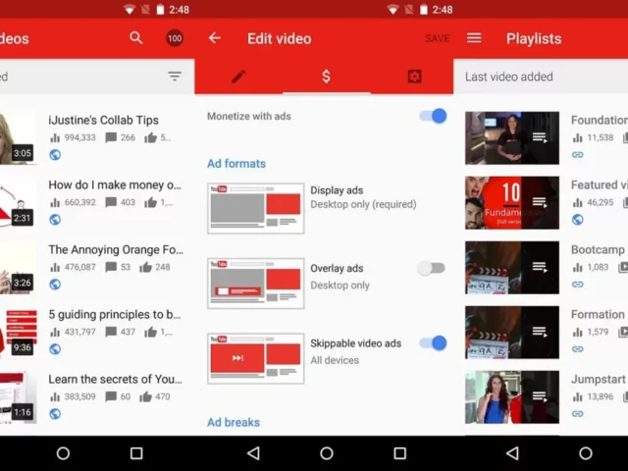This screenshot has width=628, height=471.
Task: Open the Jumpstart playlist thumbnail
Action: pos(512,397)
